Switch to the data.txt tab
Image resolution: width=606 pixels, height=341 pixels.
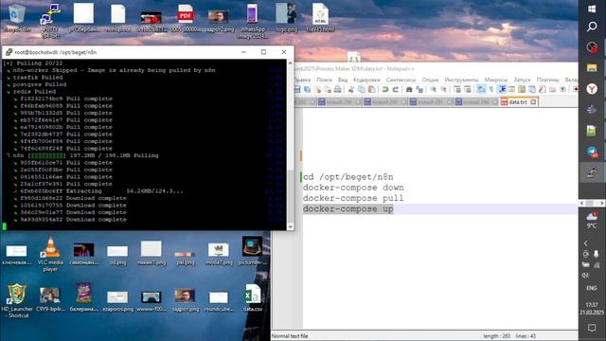point(517,102)
